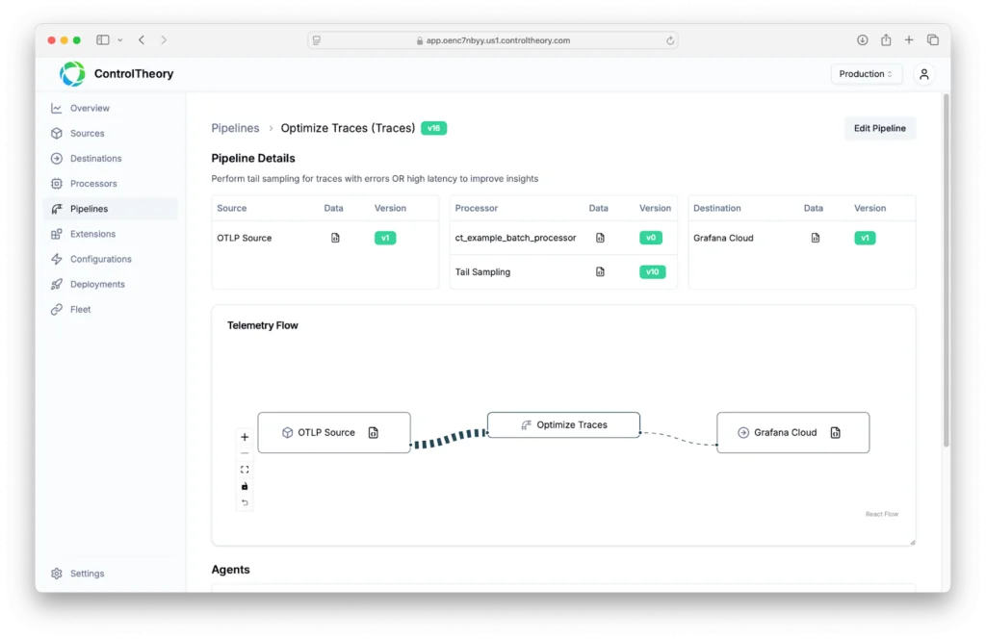Screen dimensions: 986x639
Task: Zoom in using the plus control
Action: pos(245,437)
